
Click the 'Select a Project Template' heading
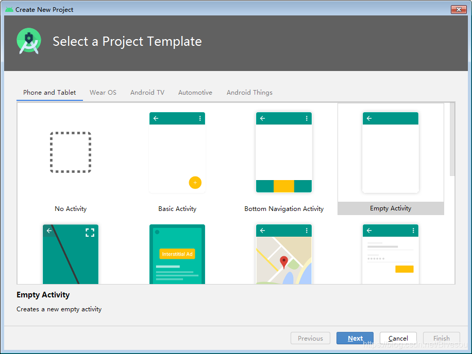click(127, 42)
